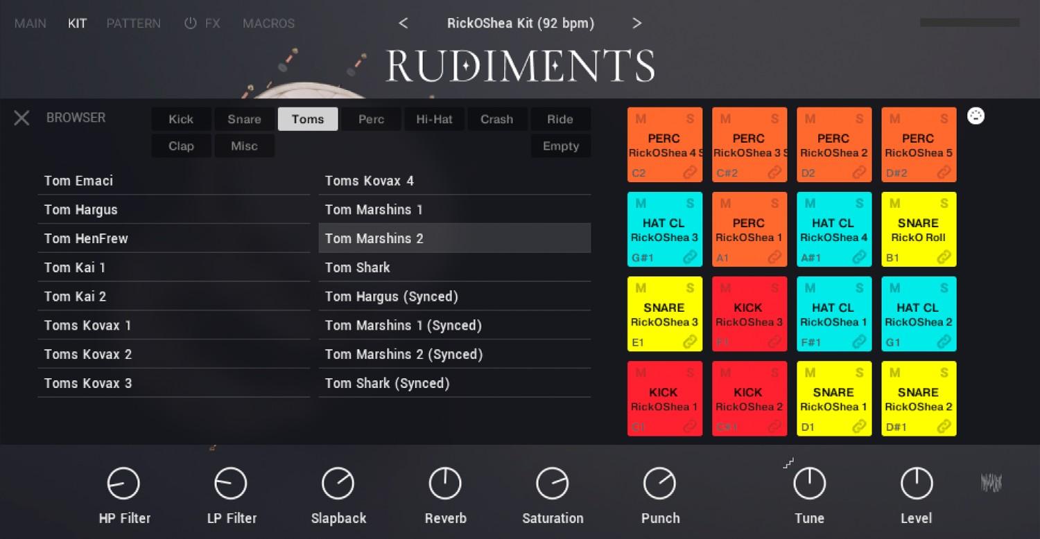The width and height of the screenshot is (1040, 539).
Task: Click the link icon on the D#1 snare pad
Action: 944,426
